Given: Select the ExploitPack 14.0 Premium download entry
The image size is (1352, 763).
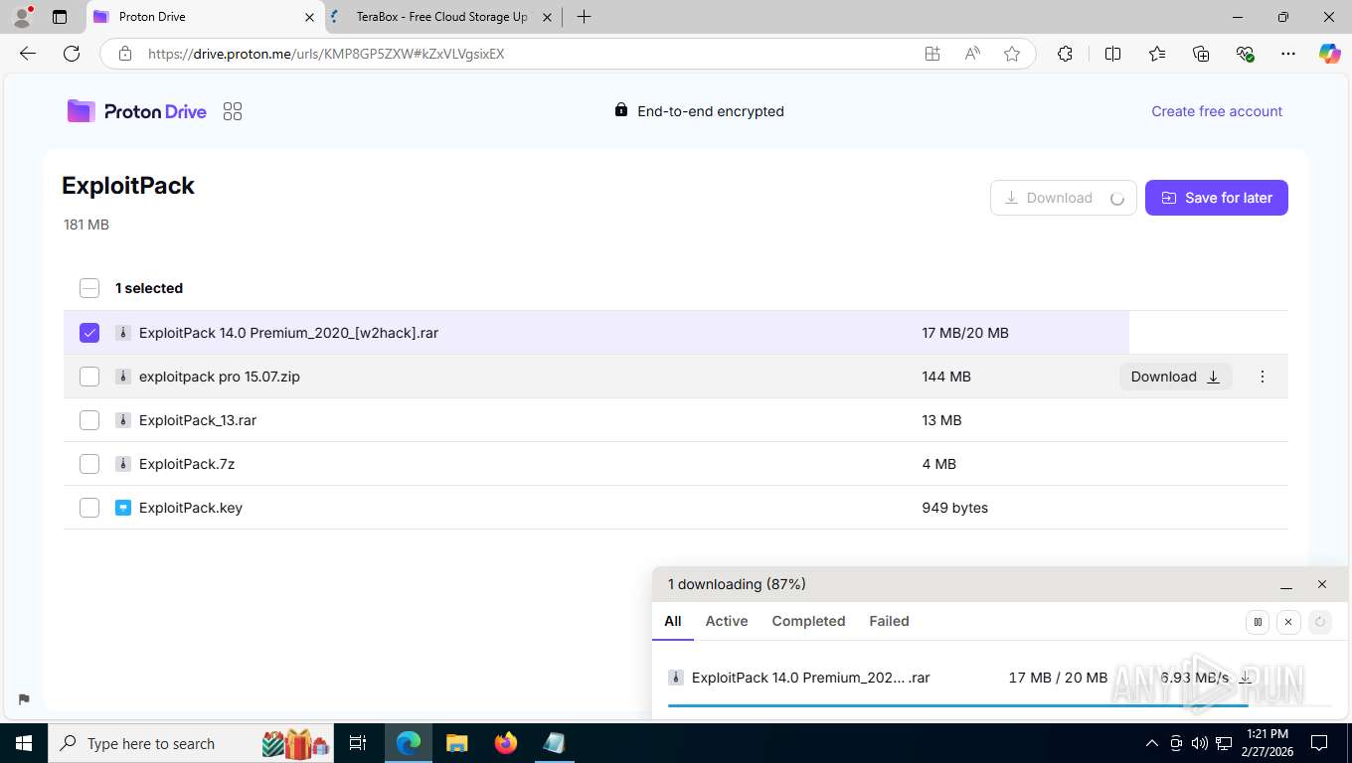Looking at the screenshot, I should point(999,678).
